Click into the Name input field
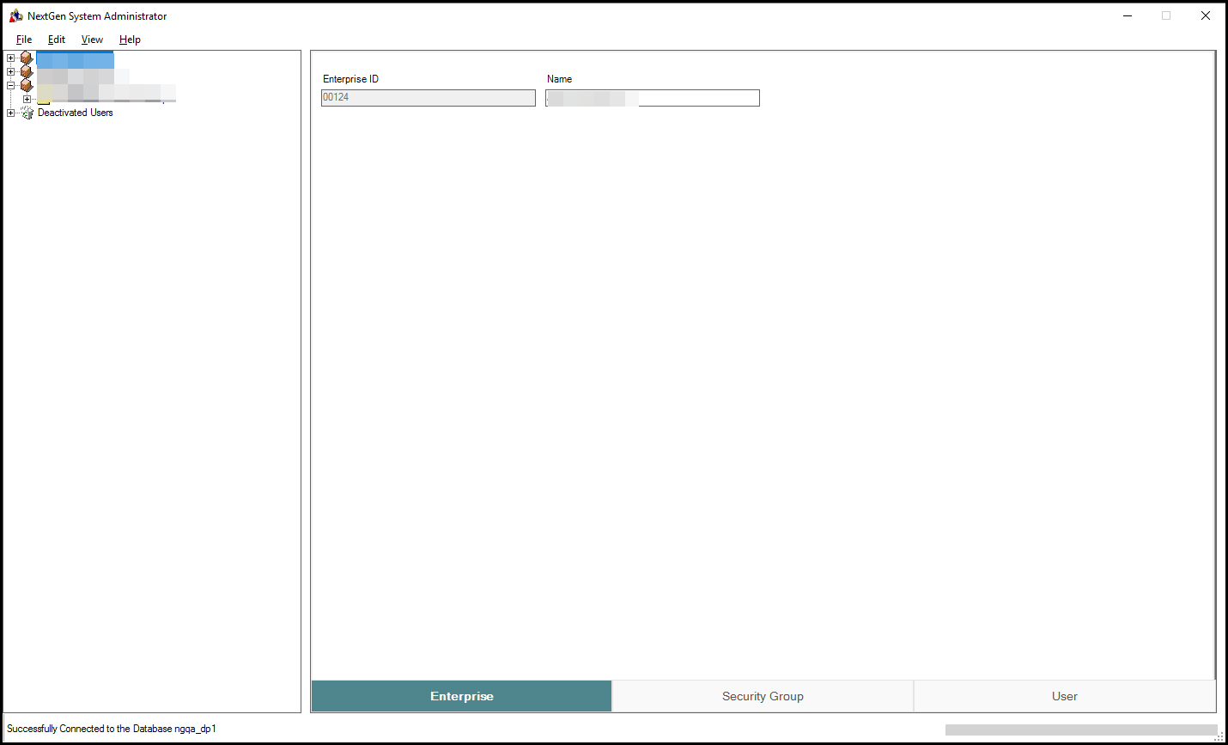Screen dimensions: 1228x745 tap(653, 98)
